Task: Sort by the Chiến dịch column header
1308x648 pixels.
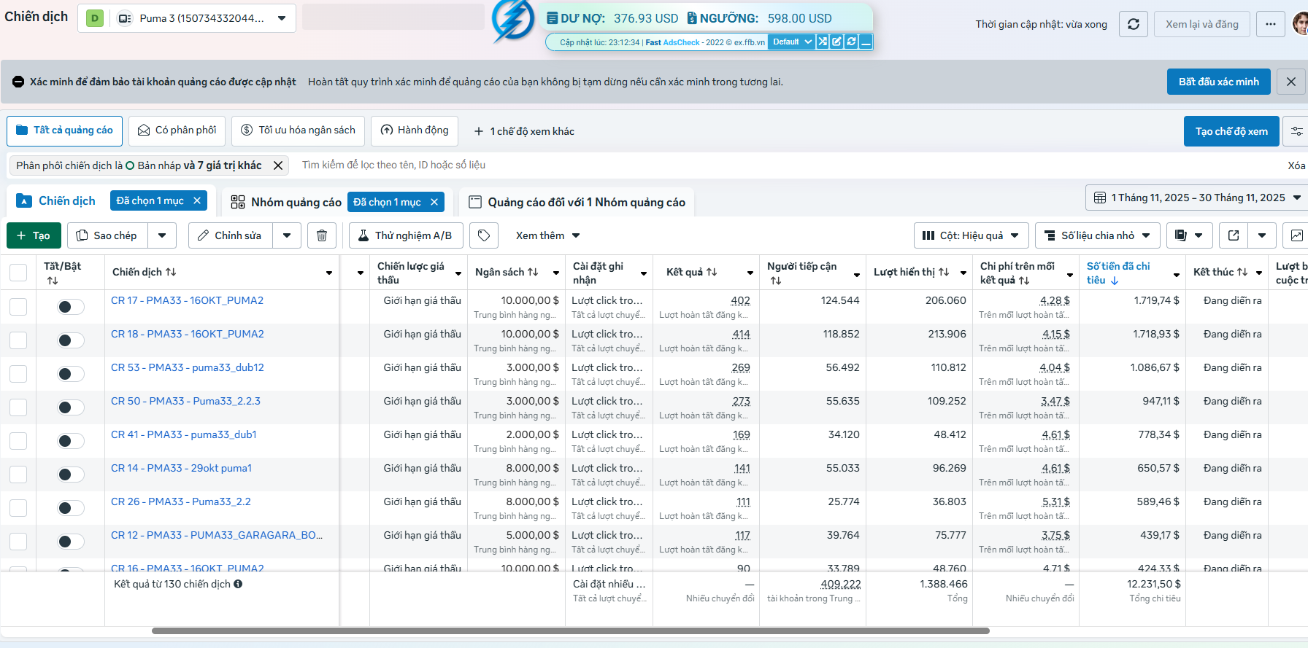Action: pyautogui.click(x=144, y=272)
